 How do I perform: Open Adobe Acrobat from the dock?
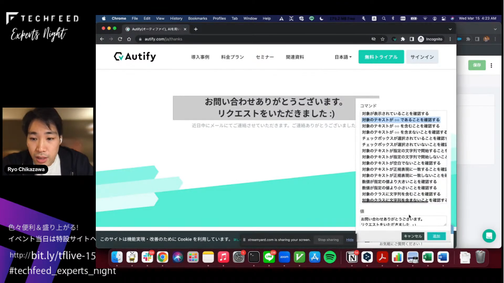[x=382, y=257]
